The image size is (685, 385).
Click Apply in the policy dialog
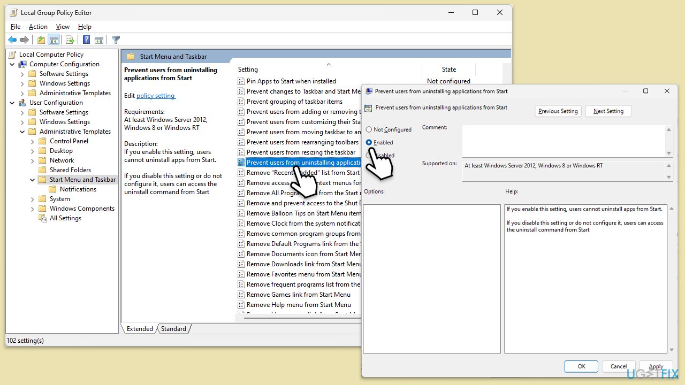656,366
